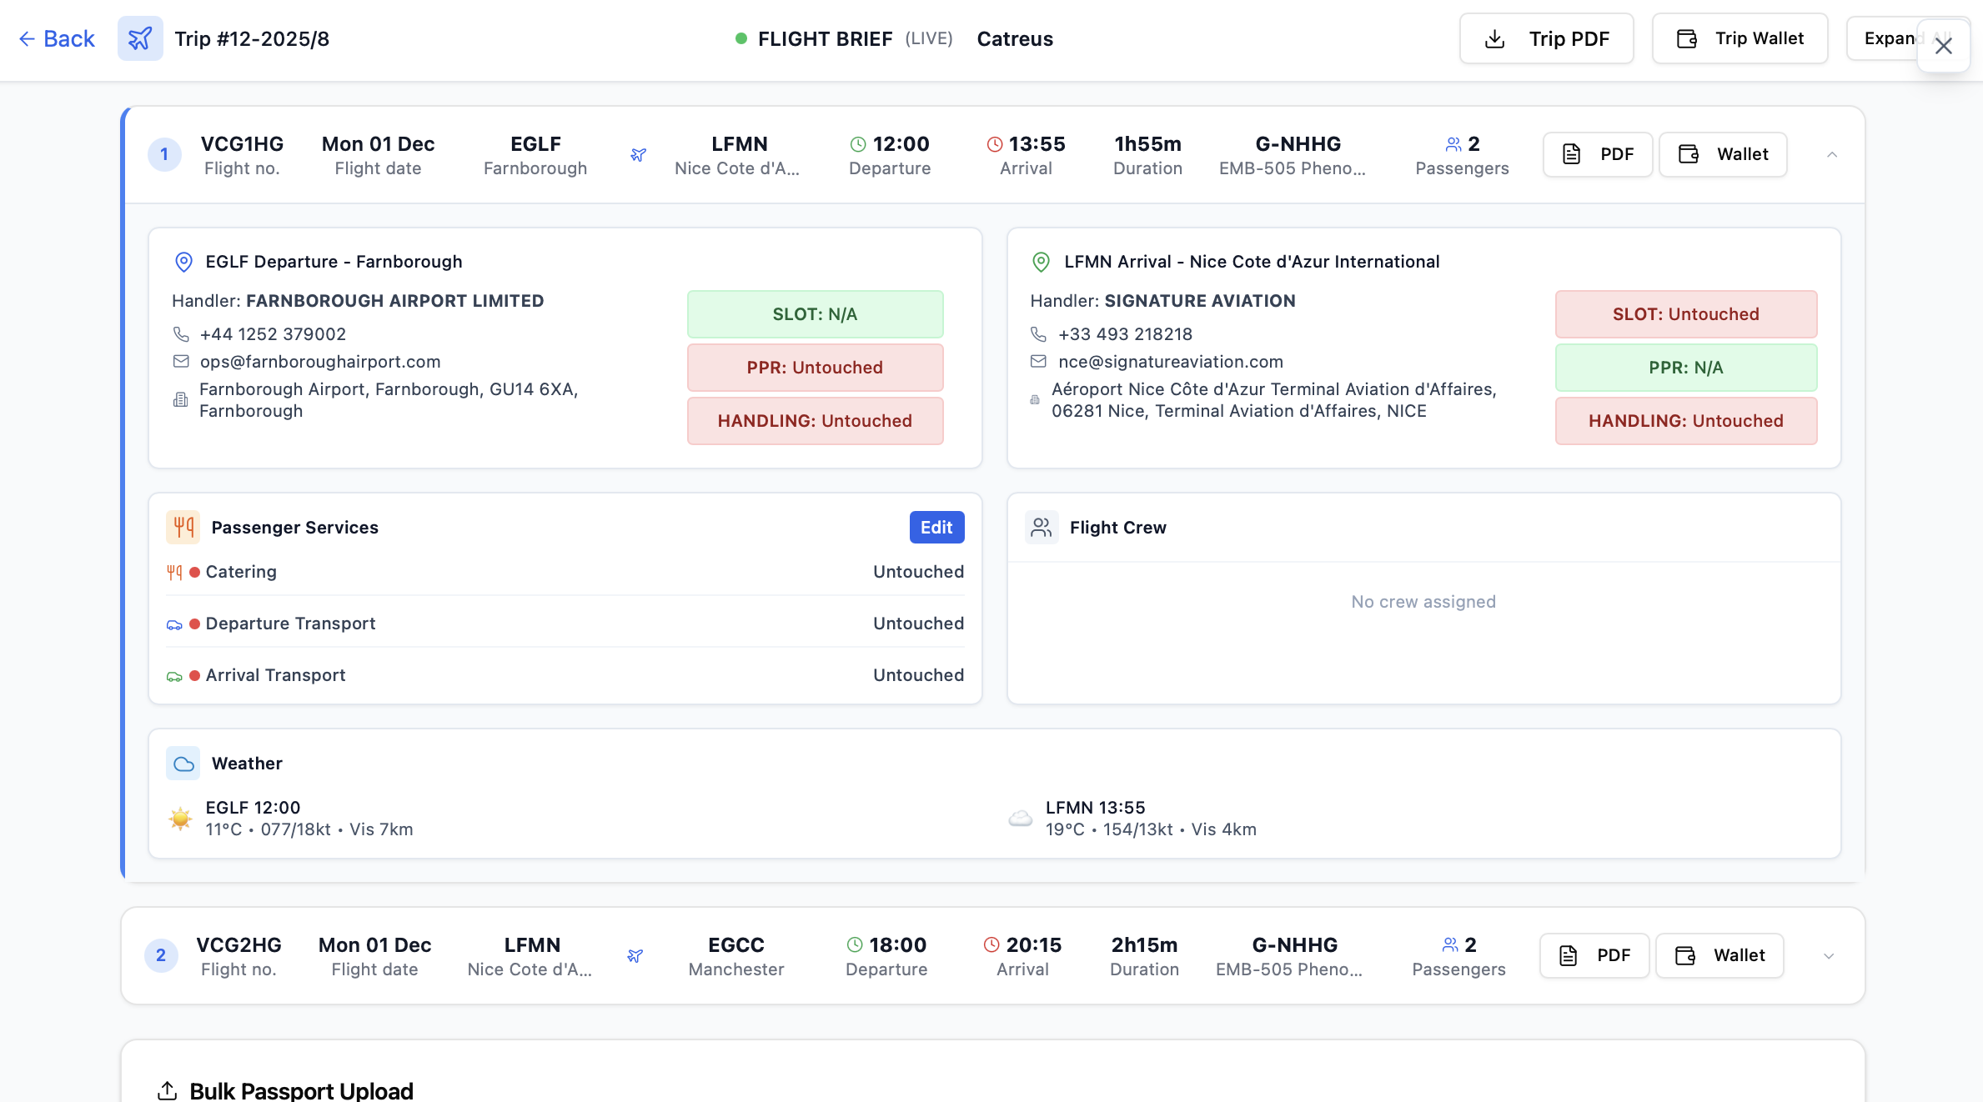
Task: Click the plane icon beside Trip #12-2025/8
Action: tap(140, 38)
